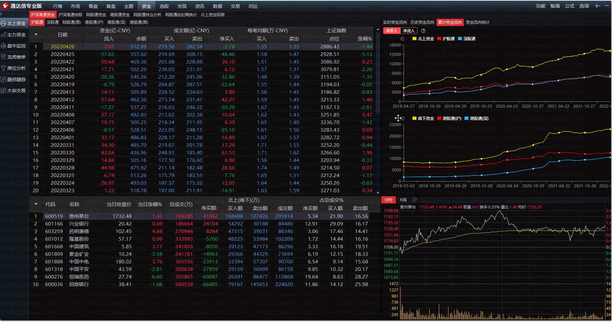
Task: Switch to 陆股通持仓分析 tab
Action: tap(147, 14)
